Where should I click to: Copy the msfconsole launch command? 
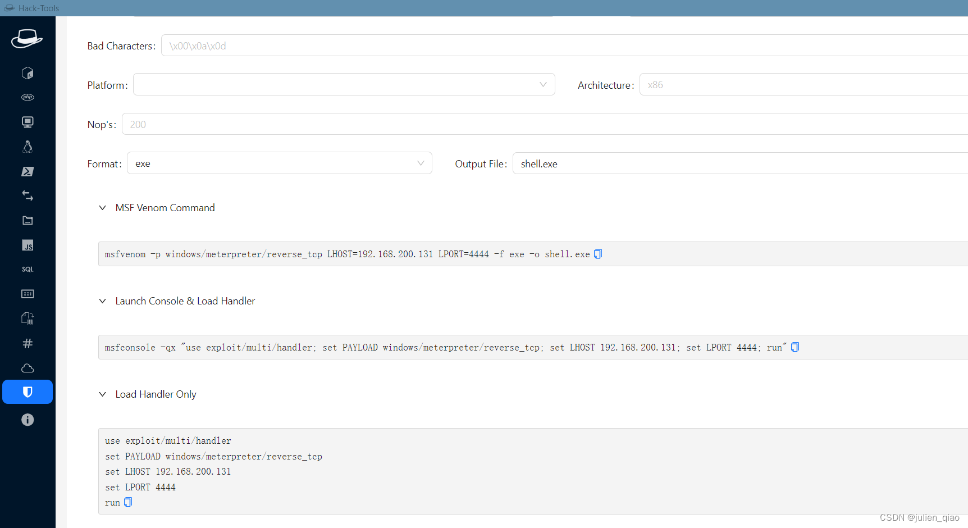[x=795, y=347]
